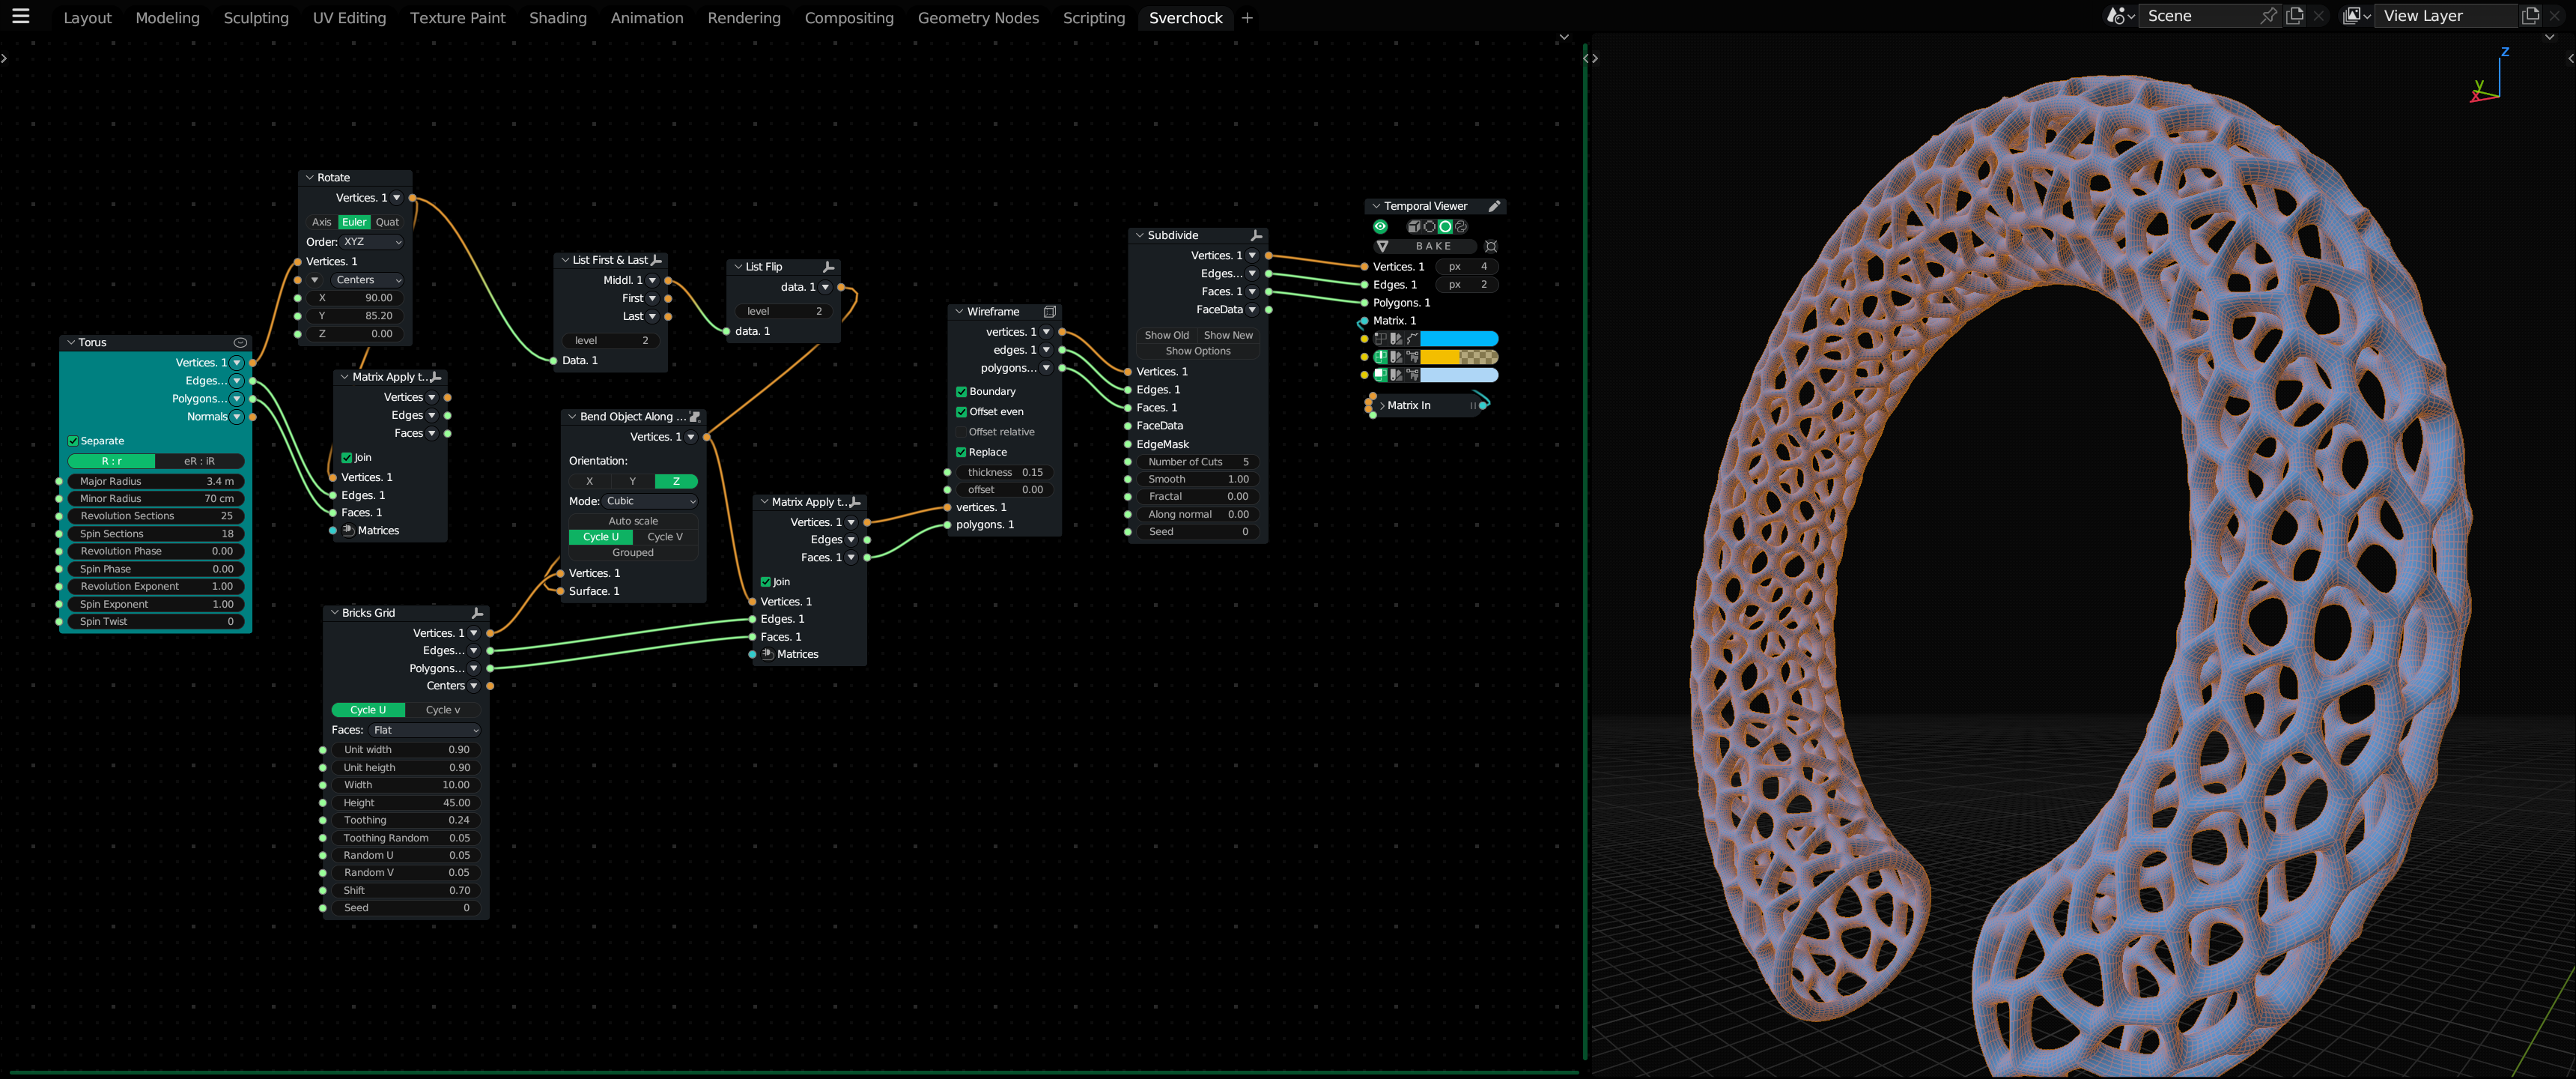This screenshot has height=1079, width=2576.
Task: Click Show Options in Subdivide node
Action: coord(1197,351)
